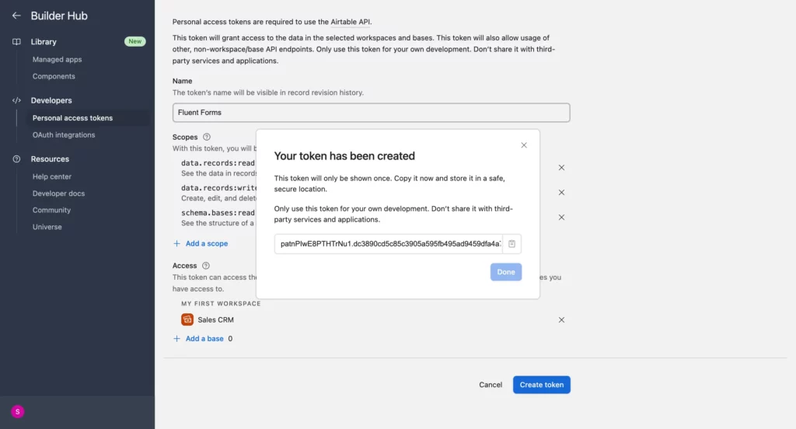Open the Airtable API link
Screen dimensions: 796x429
[x=351, y=22]
